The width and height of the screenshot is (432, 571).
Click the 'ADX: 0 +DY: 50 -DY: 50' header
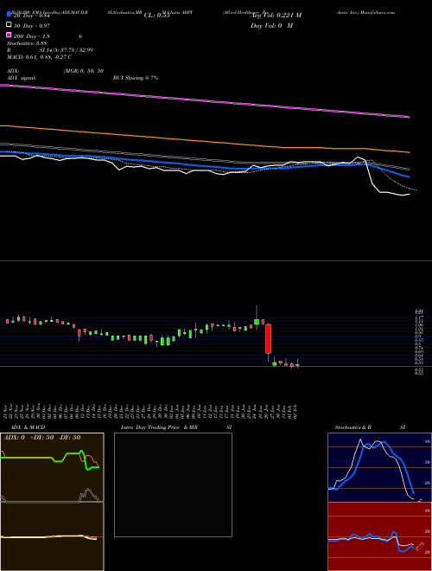41,438
